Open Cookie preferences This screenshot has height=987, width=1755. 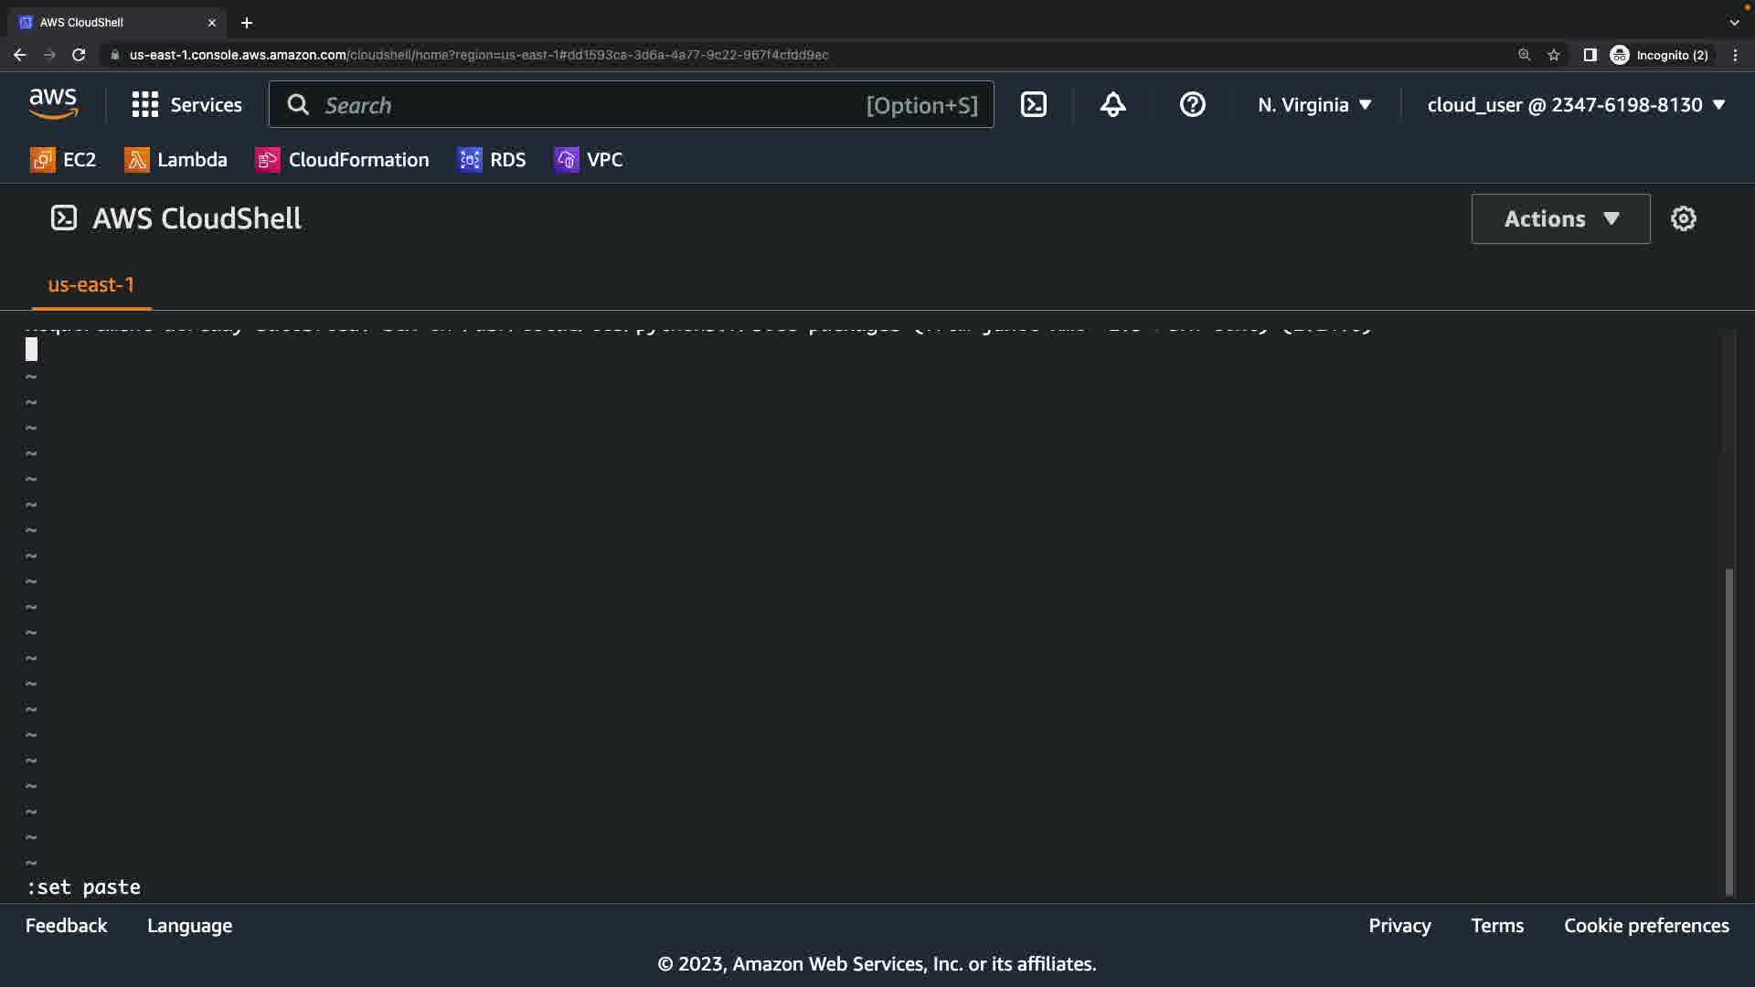coord(1646,926)
